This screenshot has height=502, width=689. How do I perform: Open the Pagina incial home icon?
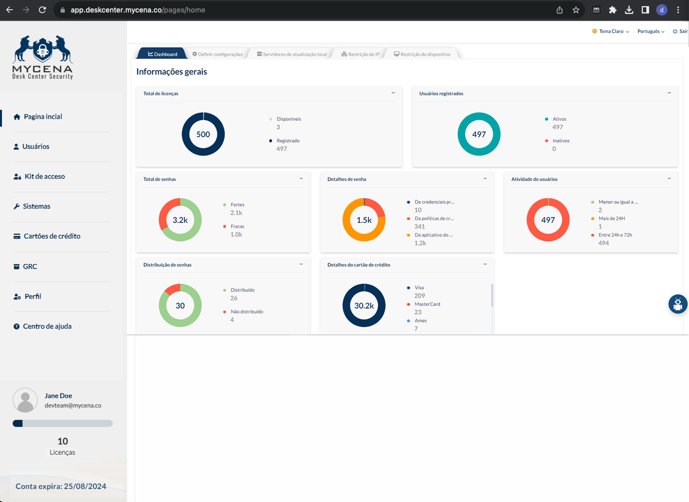click(17, 116)
